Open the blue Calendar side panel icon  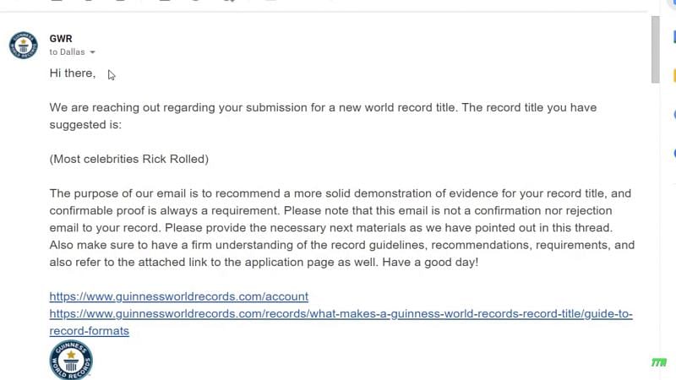(x=673, y=36)
